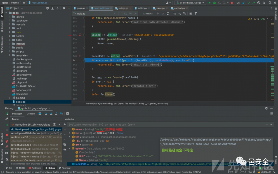
Task: Toggle the breakpoint on line 335
Action: (80, 35)
